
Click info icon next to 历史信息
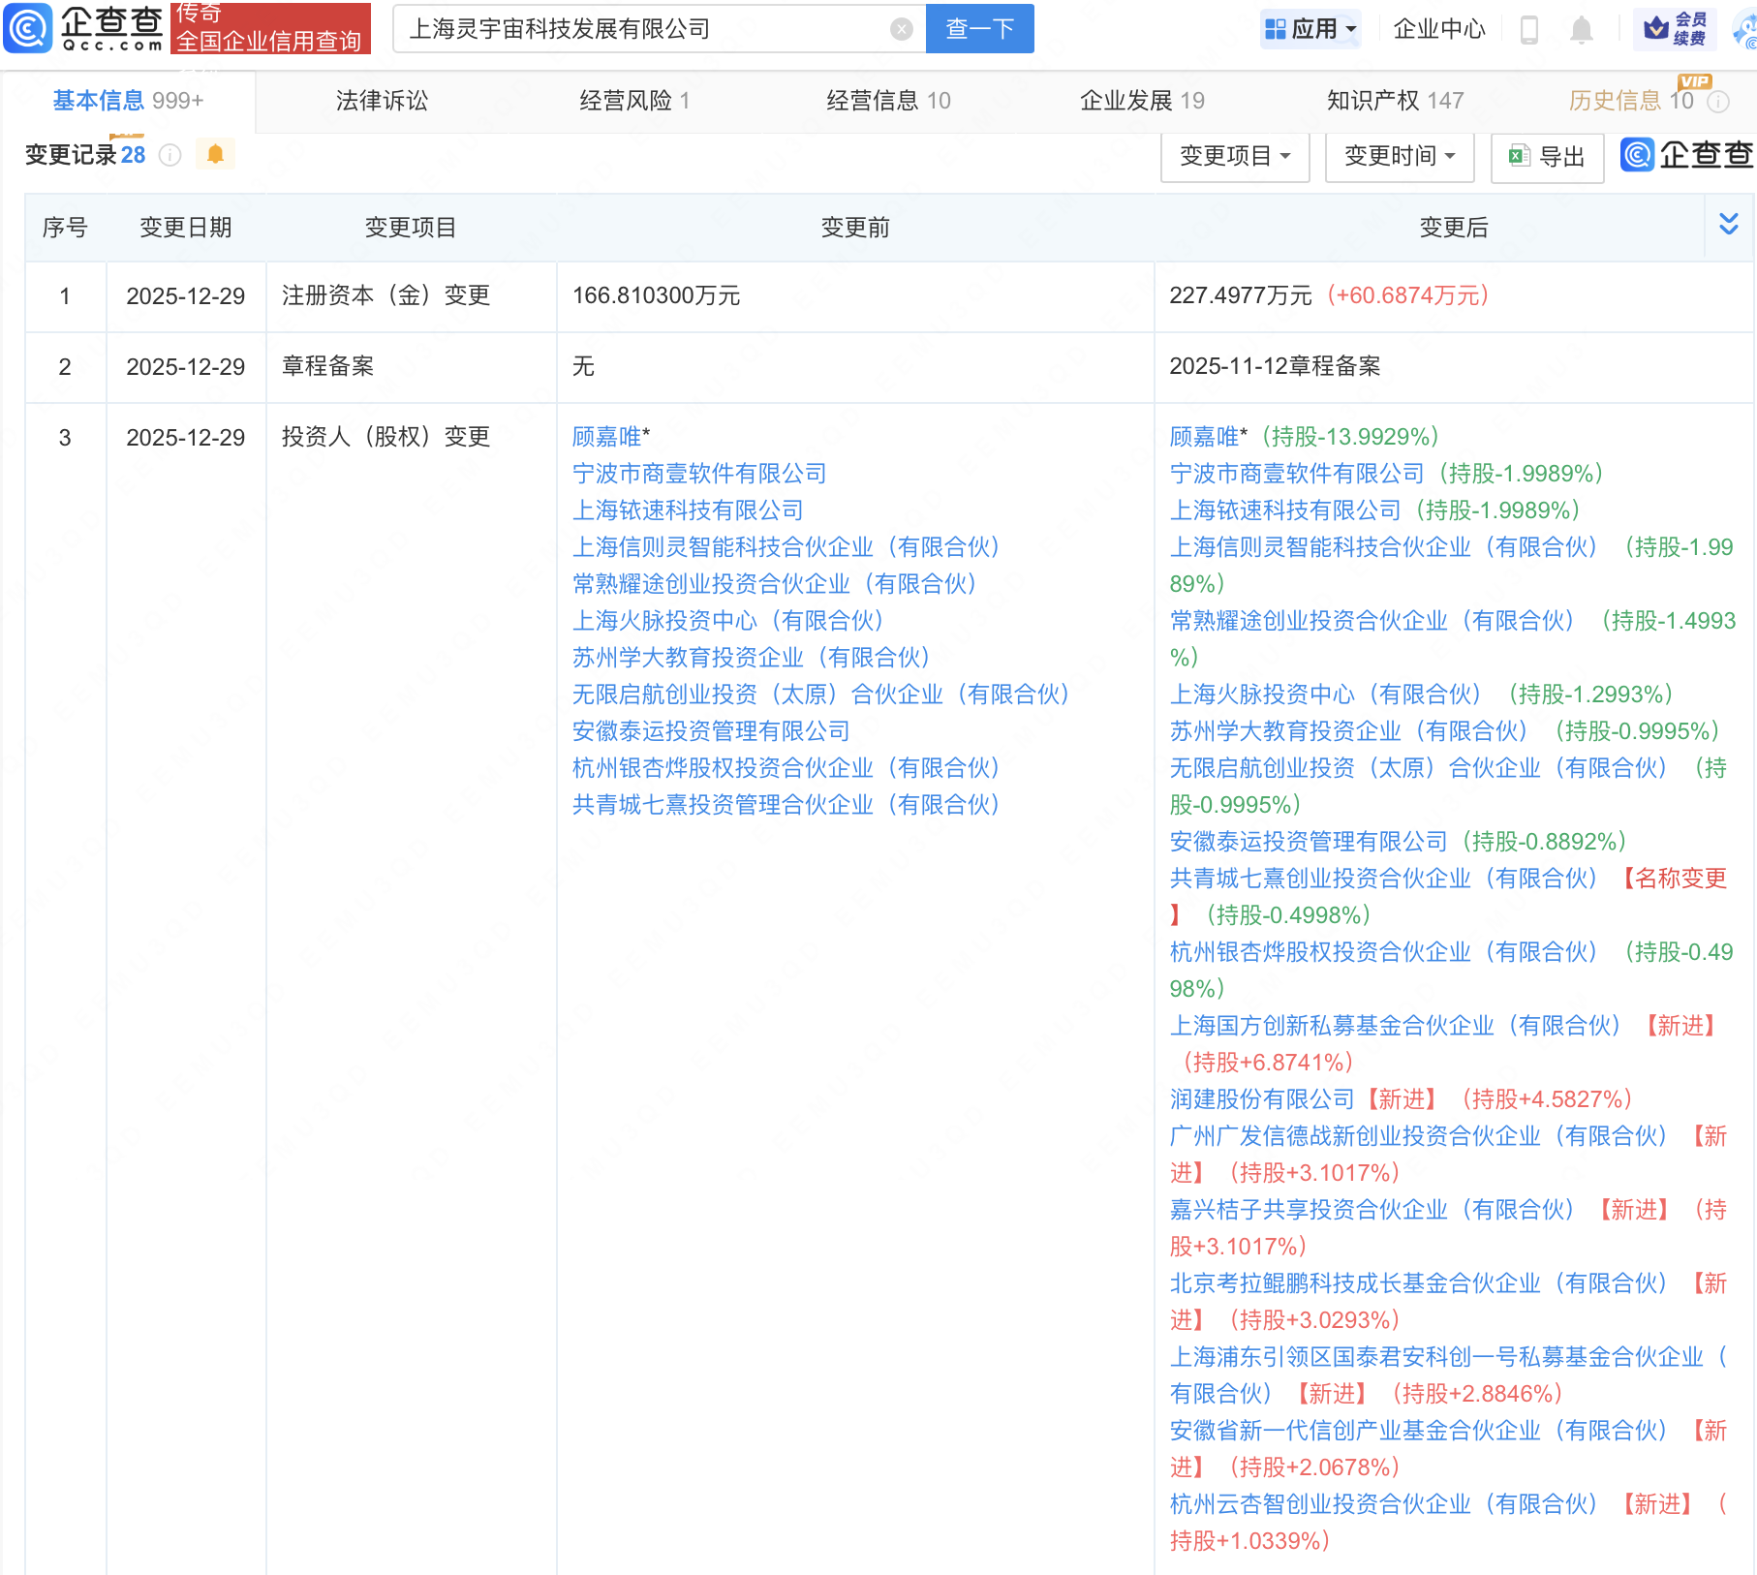pos(1718,102)
